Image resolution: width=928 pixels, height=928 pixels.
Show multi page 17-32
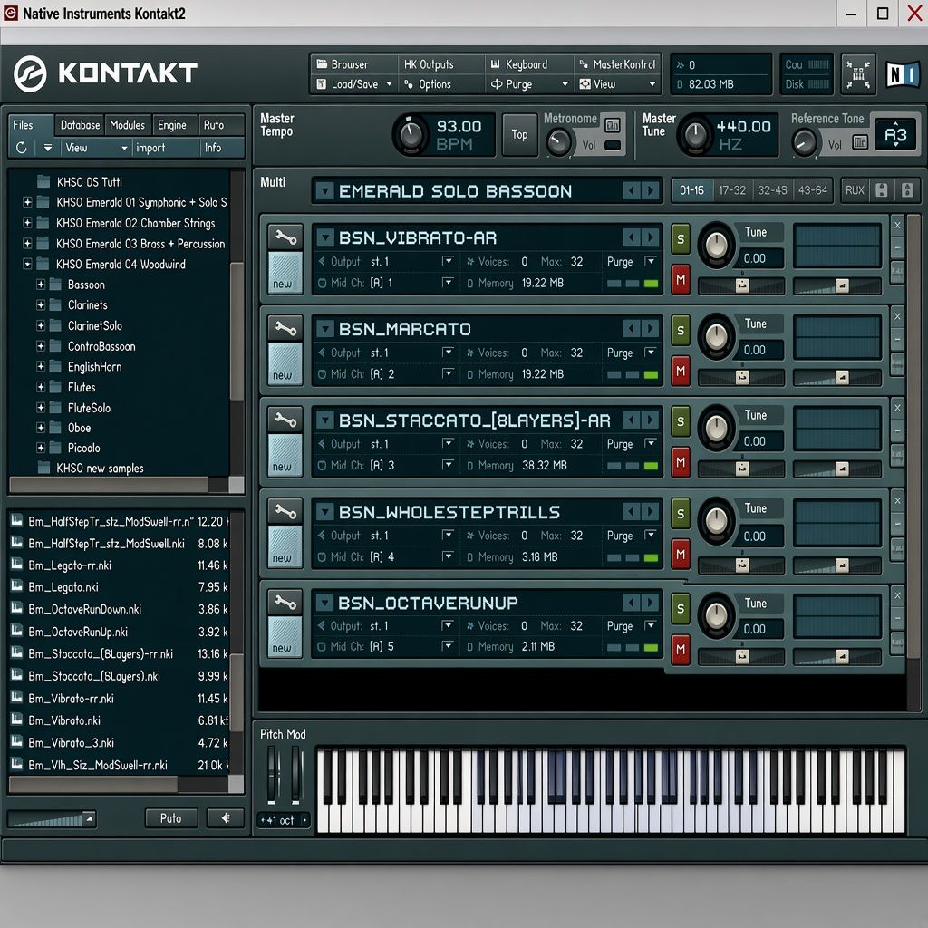732,190
